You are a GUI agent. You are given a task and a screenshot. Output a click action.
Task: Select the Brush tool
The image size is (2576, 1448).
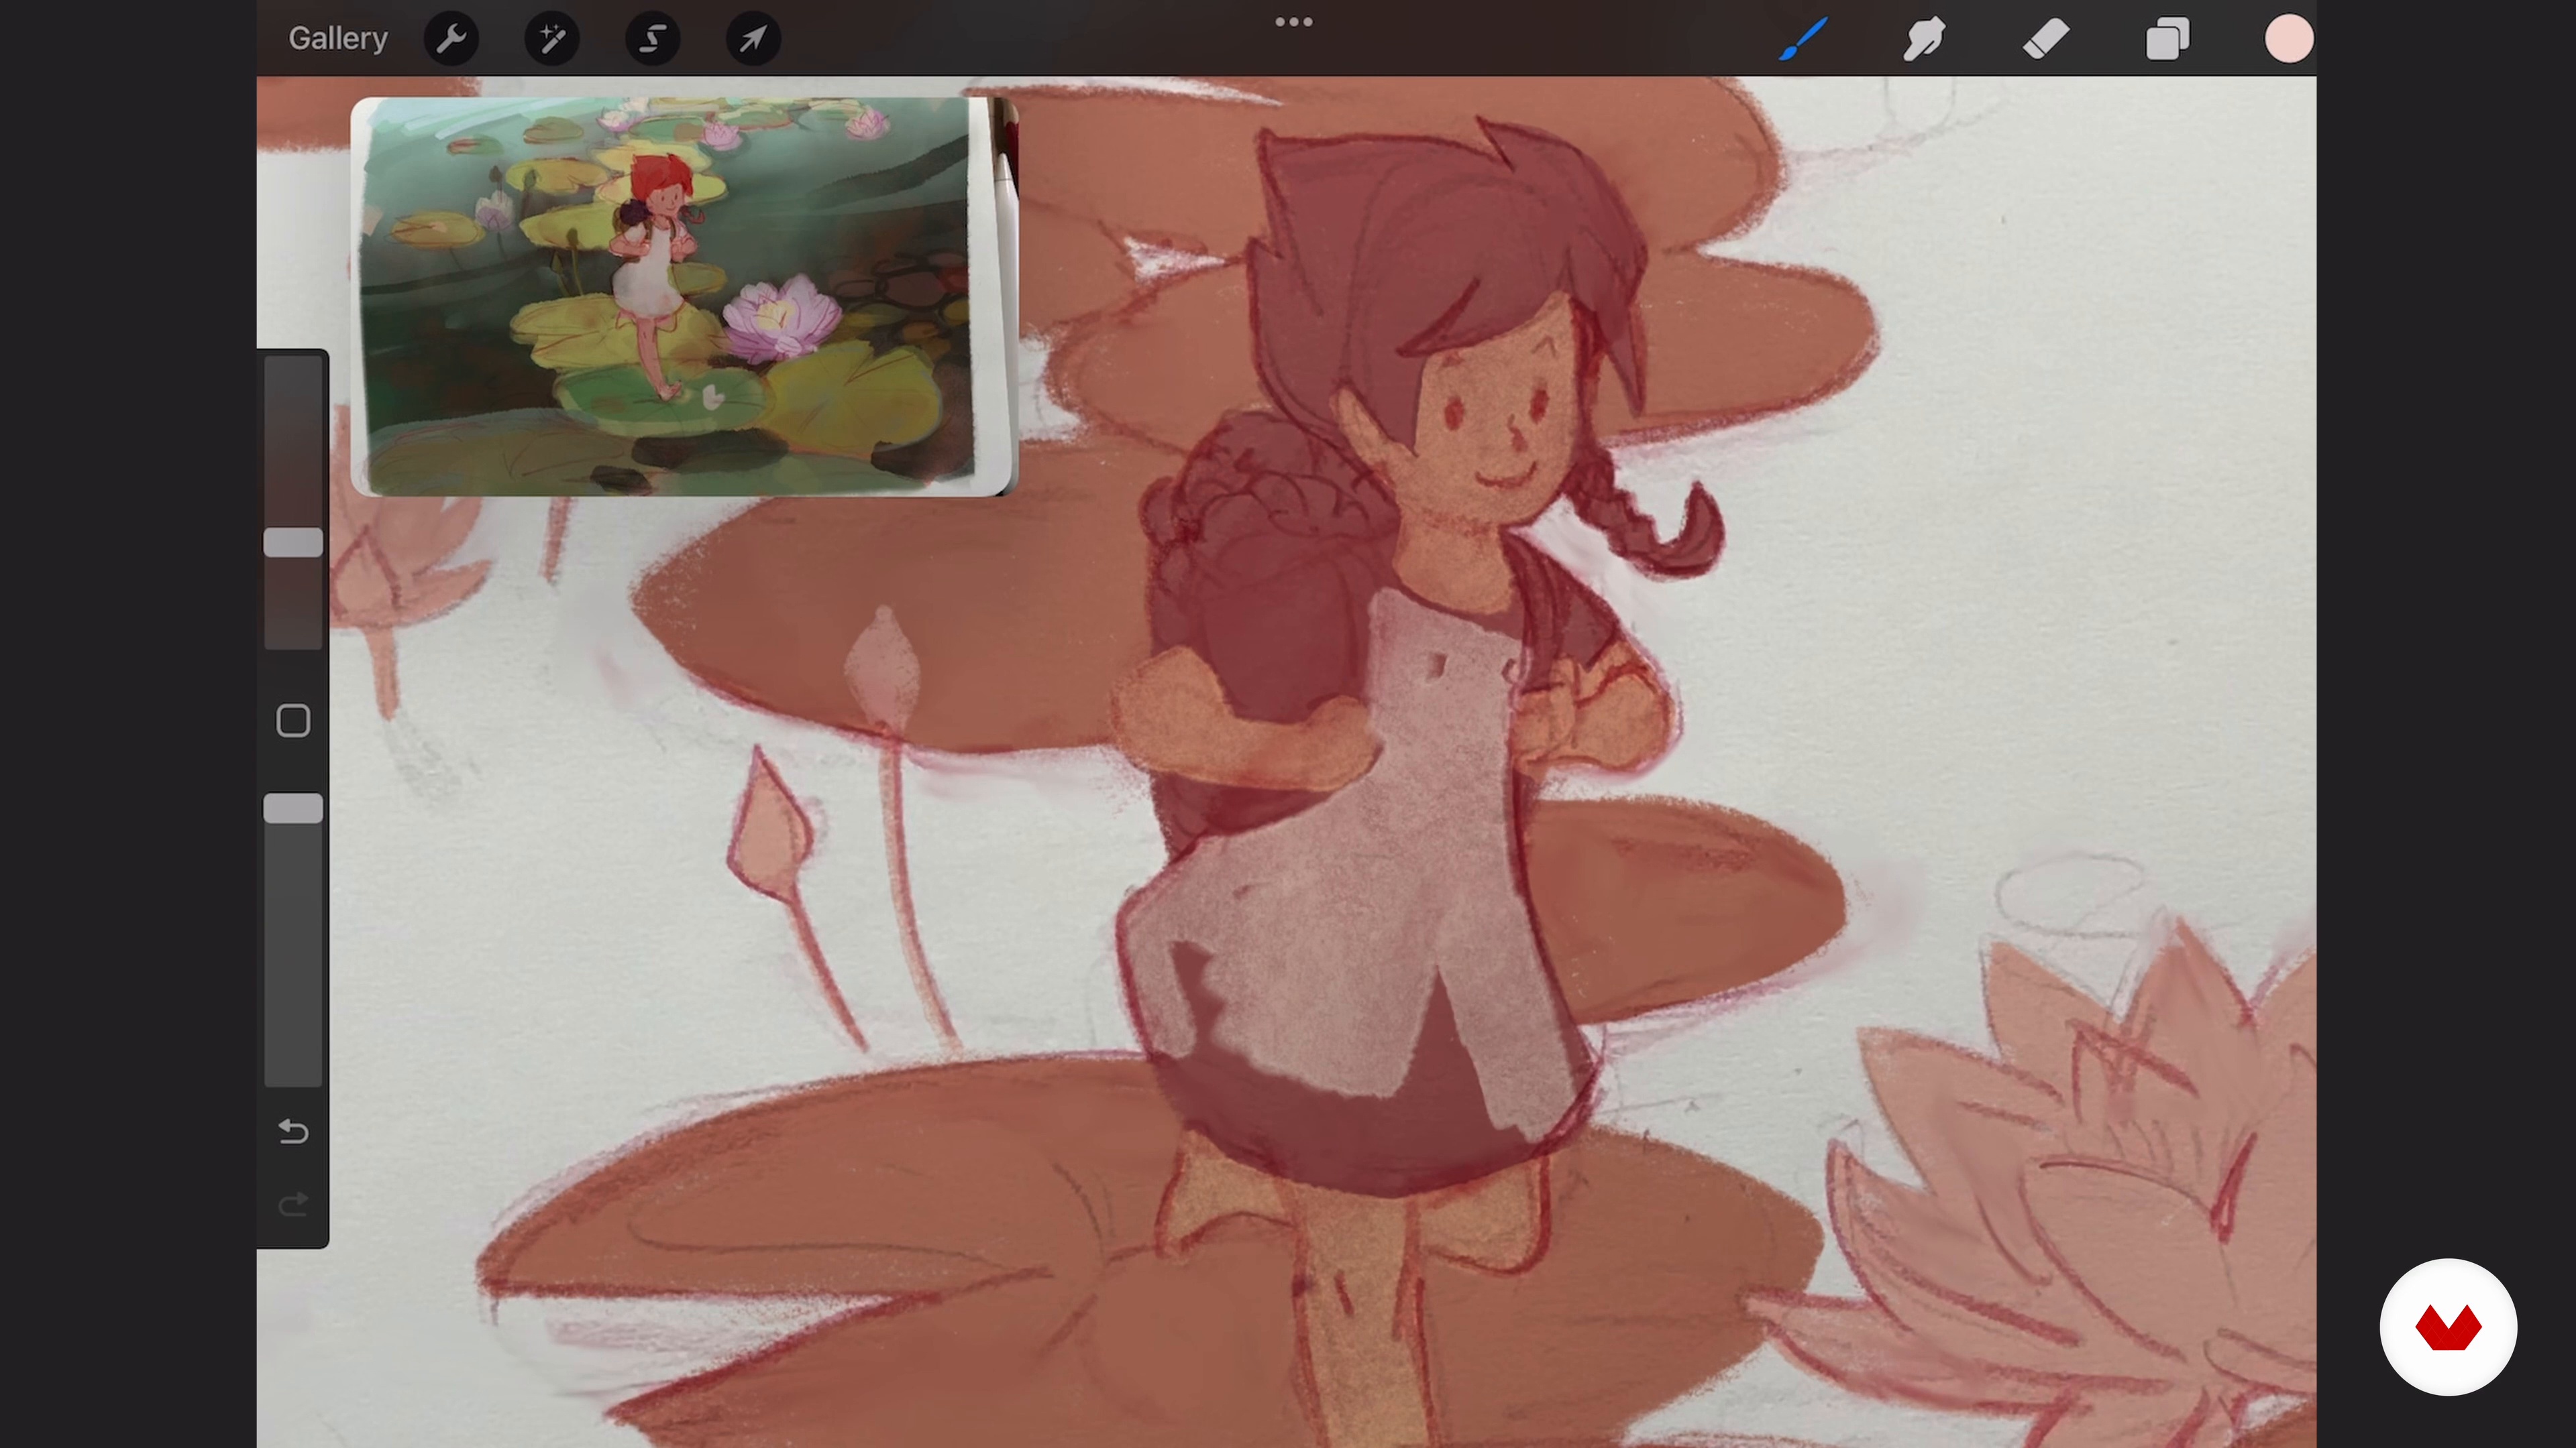tap(1804, 39)
